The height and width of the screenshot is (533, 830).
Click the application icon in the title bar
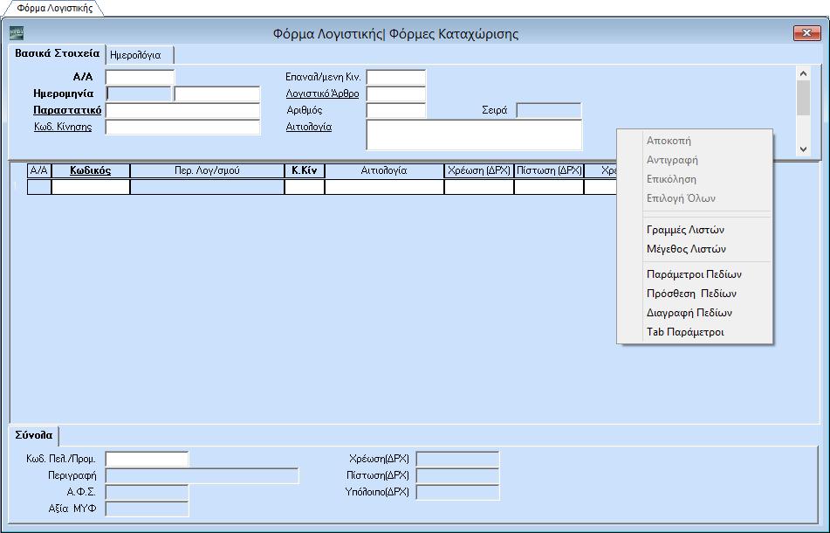pyautogui.click(x=17, y=33)
